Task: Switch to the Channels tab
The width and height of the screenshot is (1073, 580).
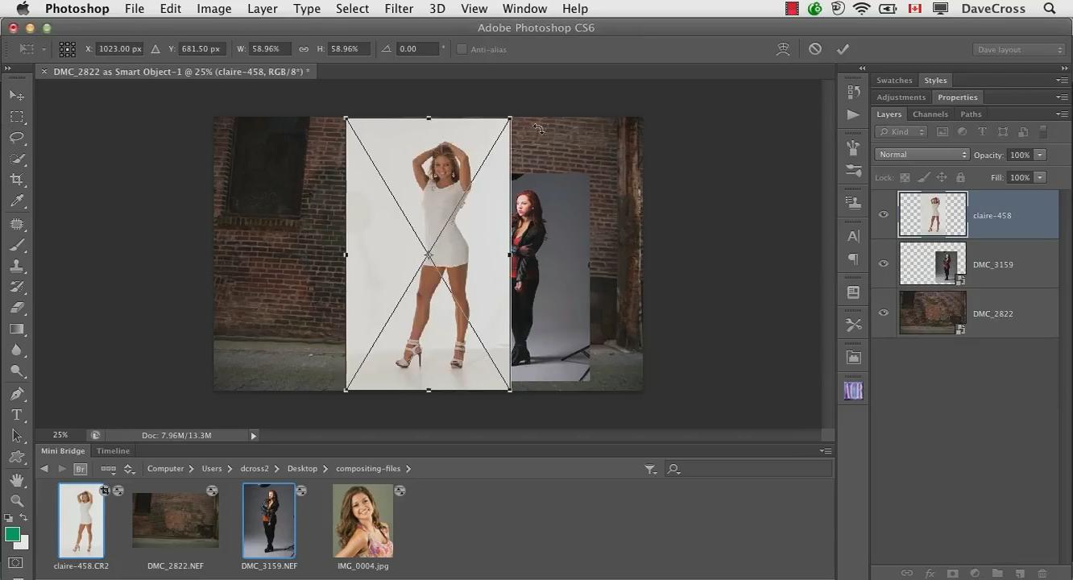Action: click(x=930, y=114)
